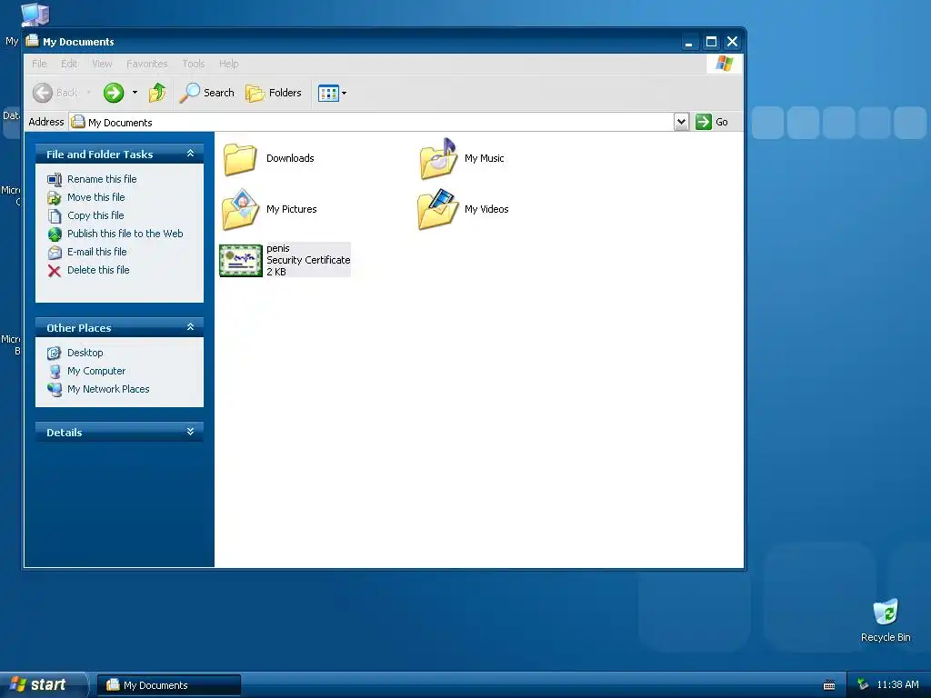931x698 pixels.
Task: Click the My Videos name label
Action: [486, 209]
